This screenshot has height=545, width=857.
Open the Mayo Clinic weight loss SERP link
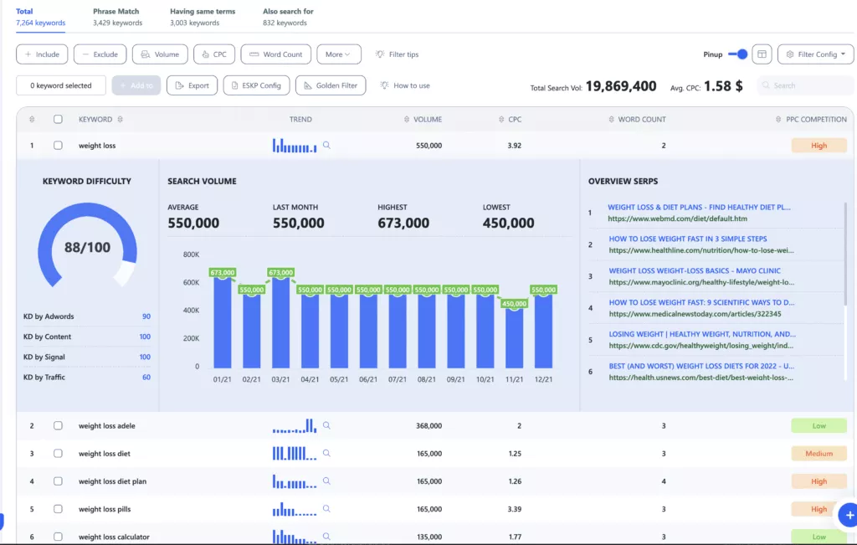[694, 270]
